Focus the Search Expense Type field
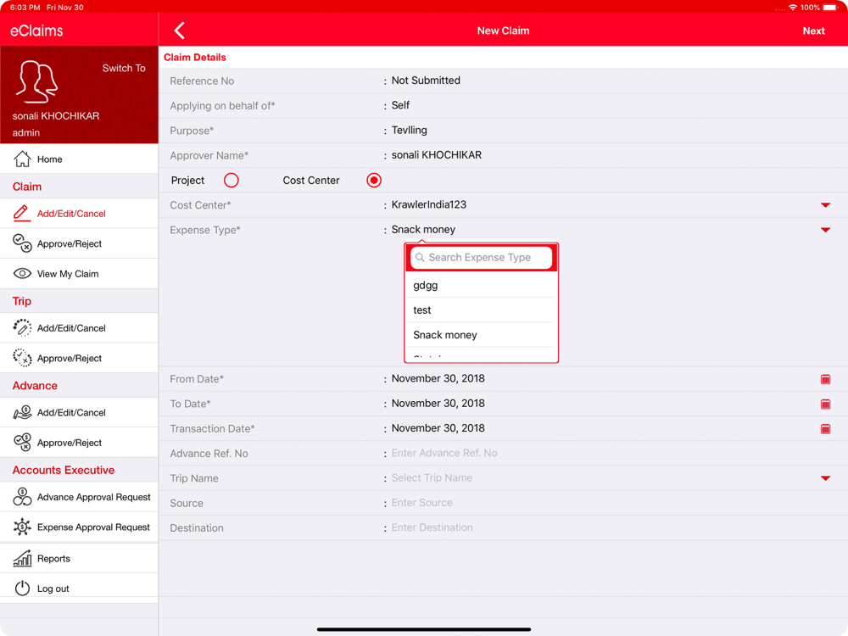The width and height of the screenshot is (848, 636). click(482, 258)
